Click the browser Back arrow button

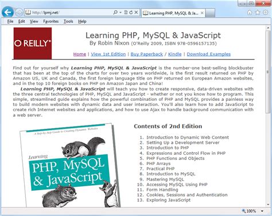8,13
